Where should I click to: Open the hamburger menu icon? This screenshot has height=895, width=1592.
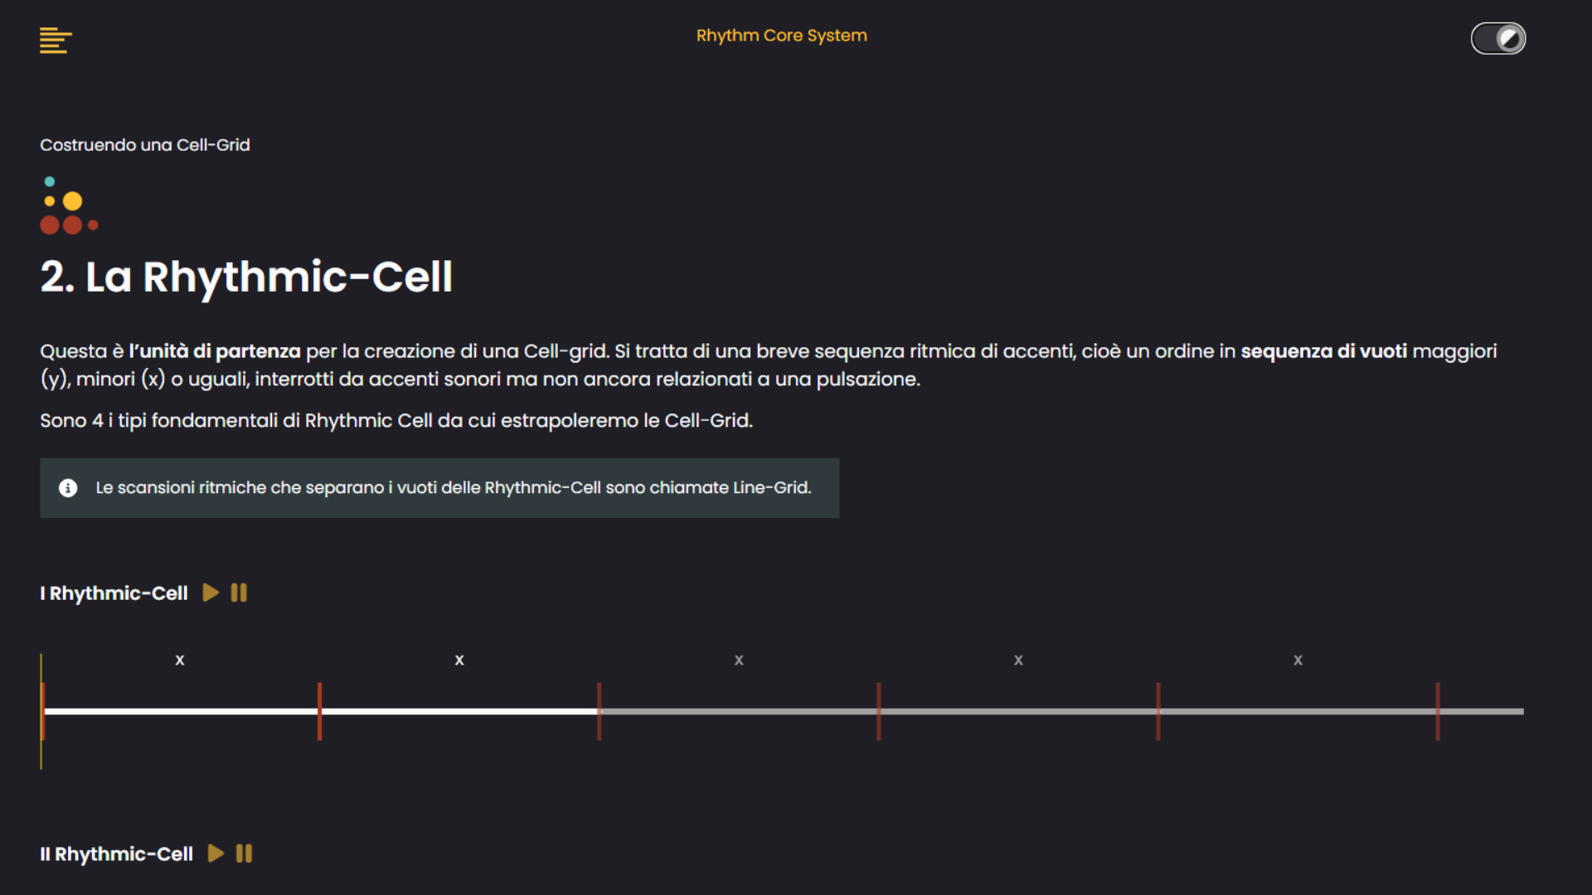click(56, 40)
